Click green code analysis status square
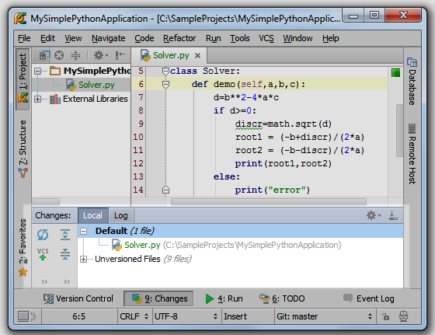This screenshot has width=435, height=335. pos(395,73)
